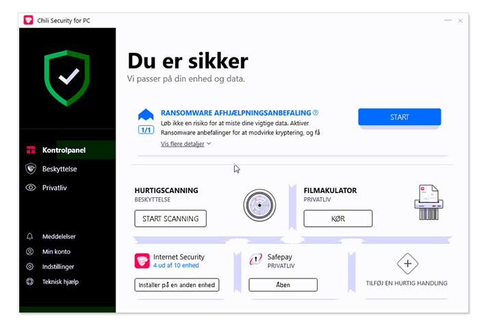Click 'Vi passer på din enhed og data.' text
This screenshot has width=488, height=326.
coord(185,79)
